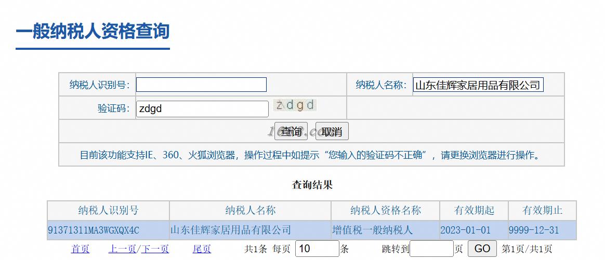This screenshot has height=260, width=605.
Task: Click the 纳税人资格名称 column header
Action: pyautogui.click(x=385, y=210)
